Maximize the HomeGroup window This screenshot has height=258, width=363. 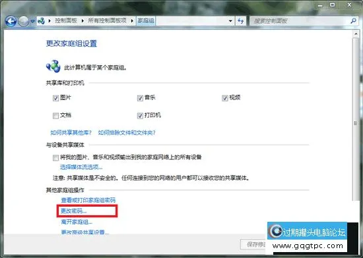(x=333, y=5)
